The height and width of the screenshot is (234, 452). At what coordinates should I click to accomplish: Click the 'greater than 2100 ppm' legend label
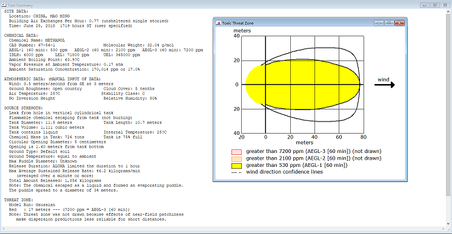click(314, 158)
